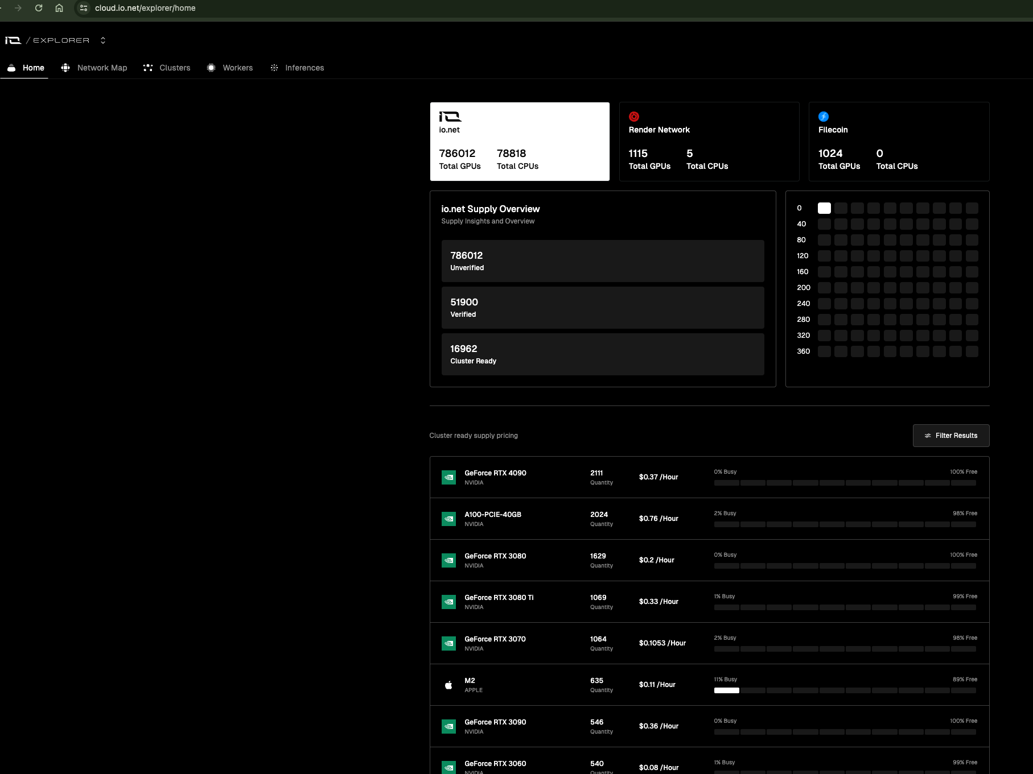Screen dimensions: 1033x774
Task: Select the GeForce RTX 4090 name
Action: pos(495,473)
